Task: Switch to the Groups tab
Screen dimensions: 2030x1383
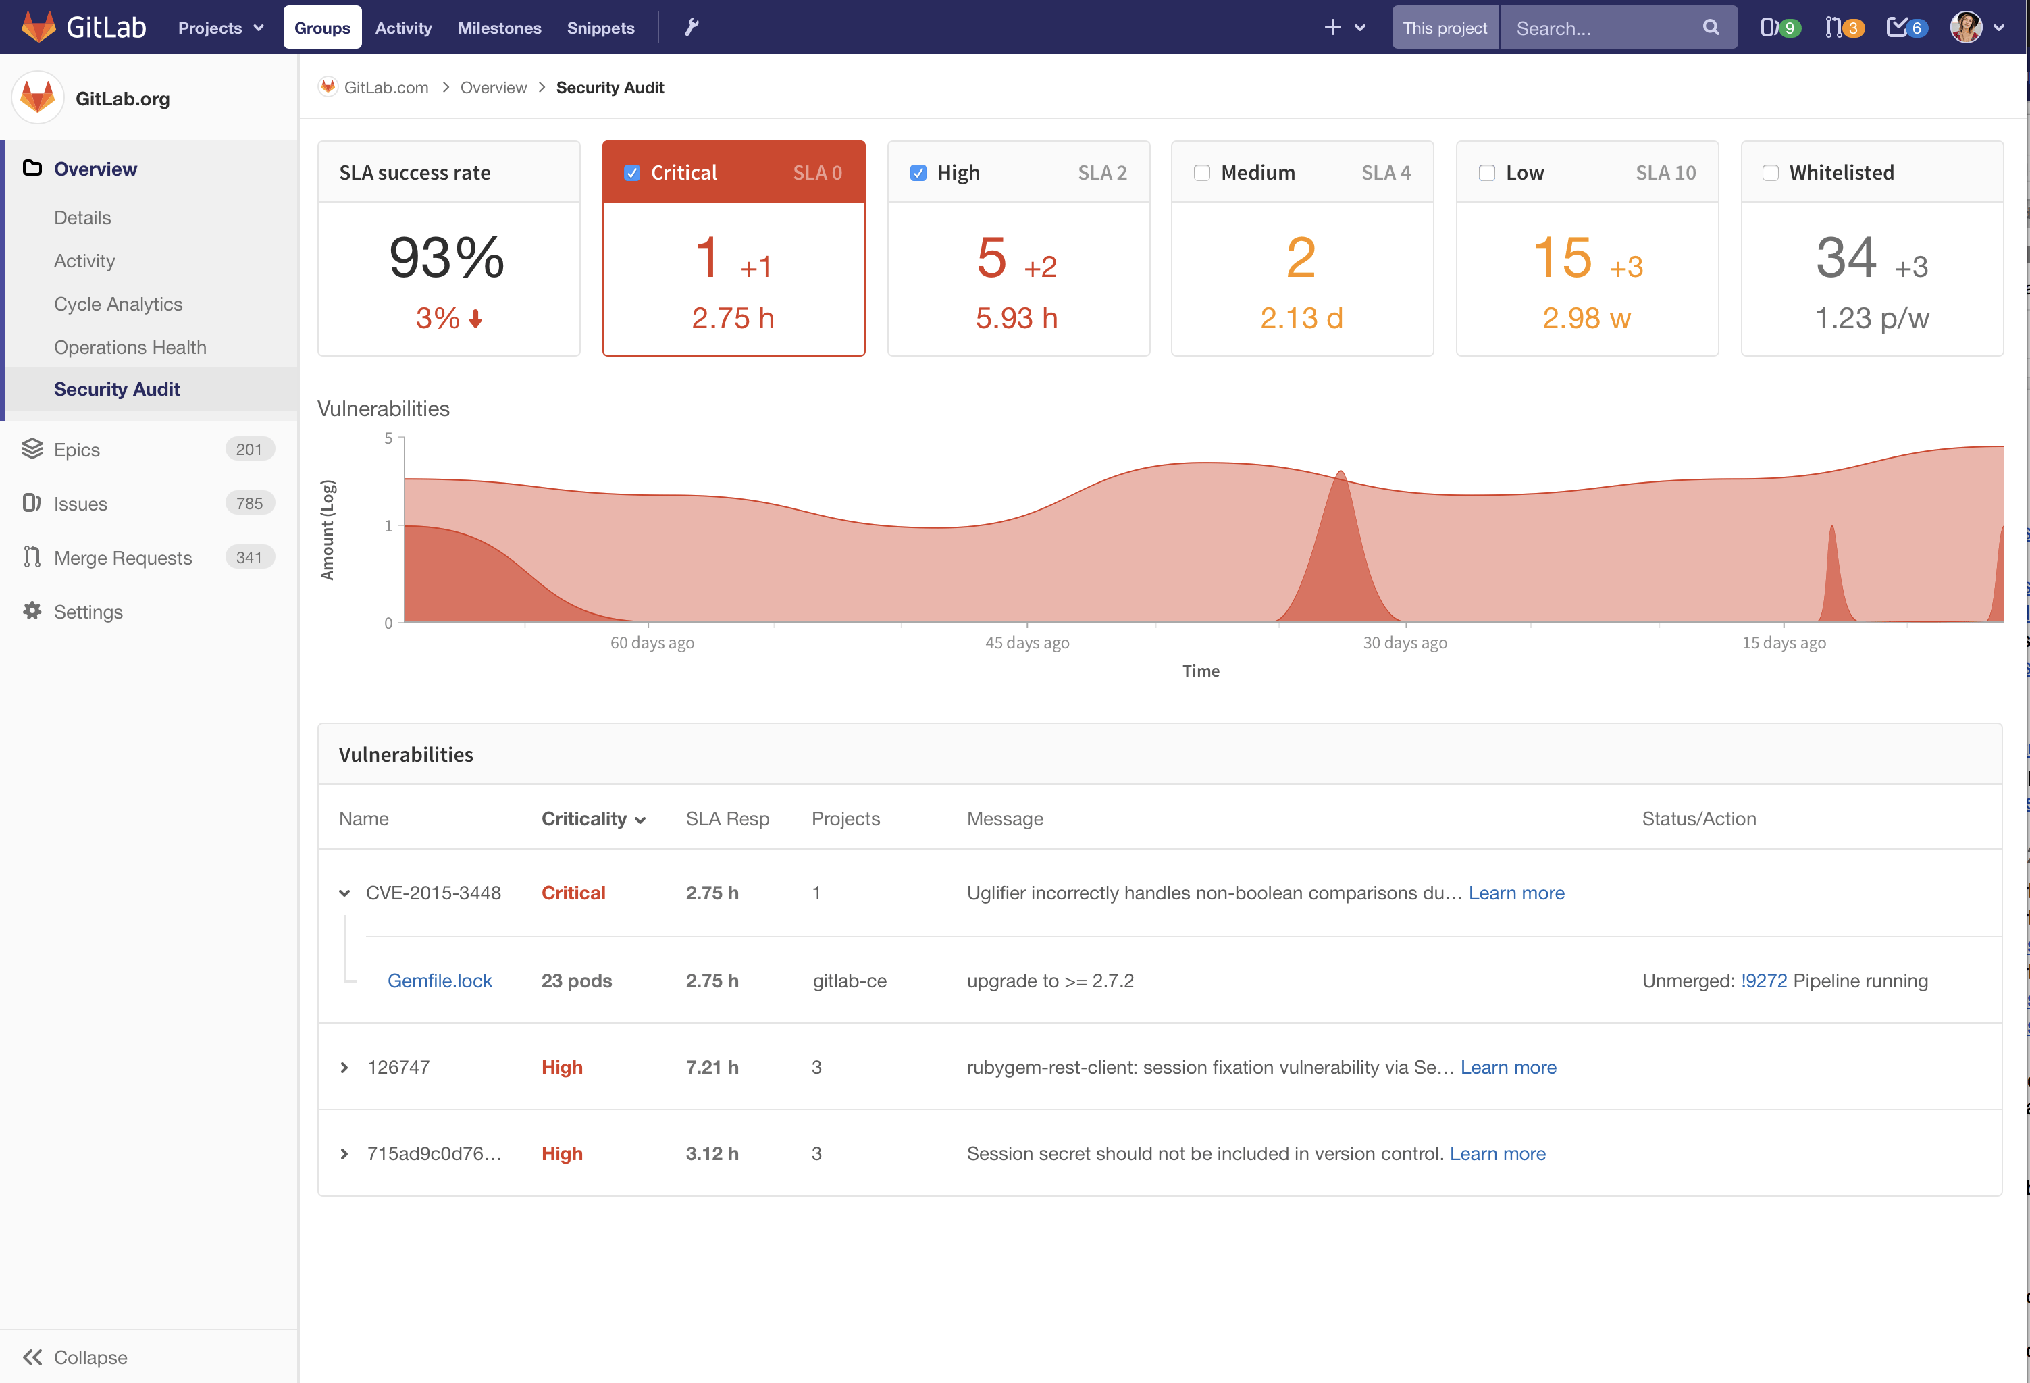Action: tap(322, 28)
